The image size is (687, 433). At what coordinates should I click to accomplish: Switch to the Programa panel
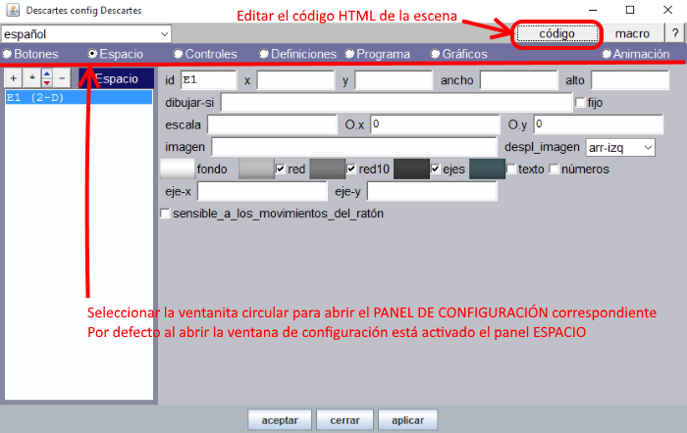click(349, 54)
